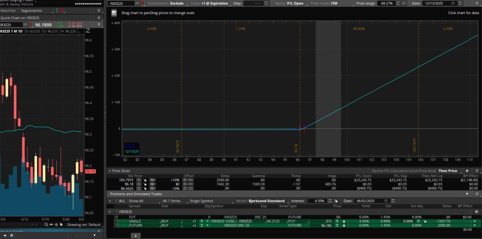Image resolution: width=482 pixels, height=239 pixels.
Task: Uncheck the FUT position row checkbox
Action: (x=116, y=217)
